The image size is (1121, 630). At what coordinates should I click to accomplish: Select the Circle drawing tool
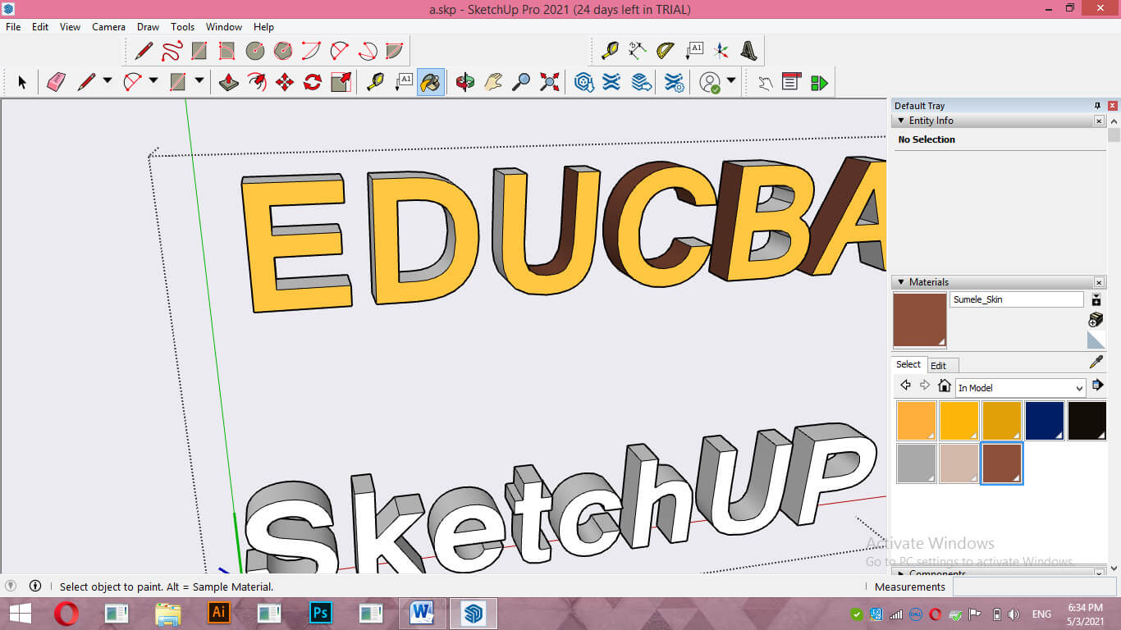pyautogui.click(x=255, y=51)
